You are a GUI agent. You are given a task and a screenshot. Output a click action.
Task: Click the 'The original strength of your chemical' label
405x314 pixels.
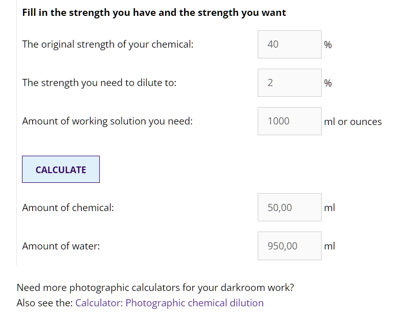point(108,45)
